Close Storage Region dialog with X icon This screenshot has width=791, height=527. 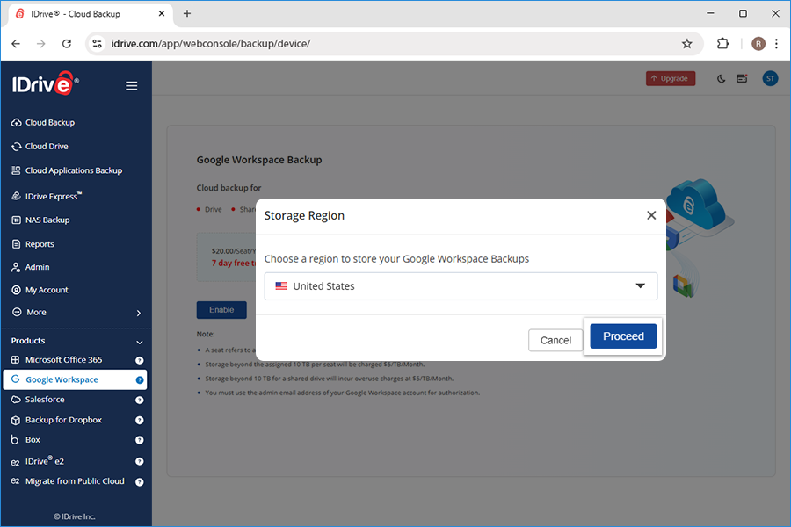pos(651,215)
